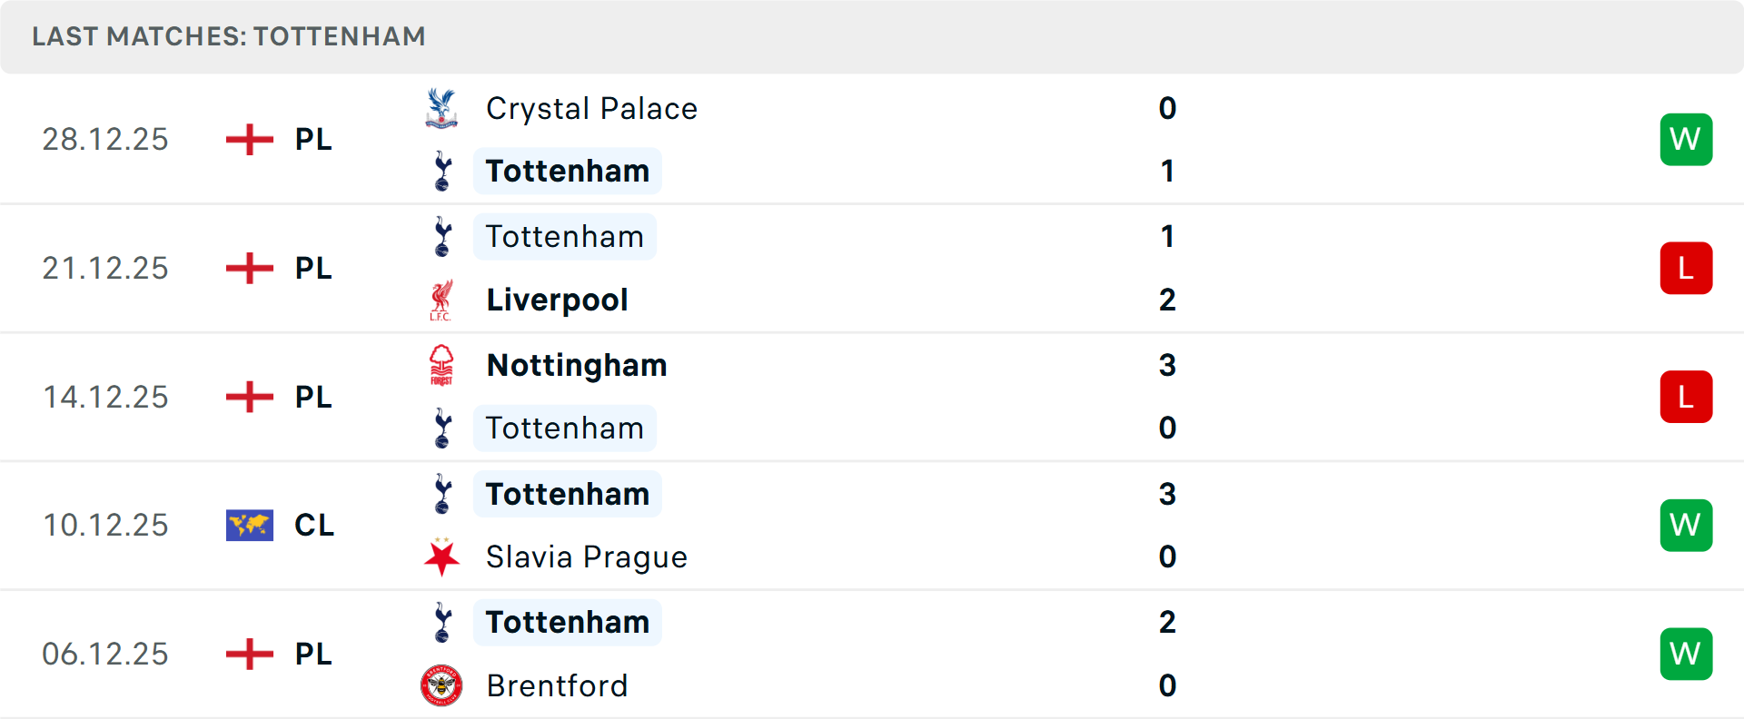Click the Crystal Palace club crest
Image resolution: width=1744 pixels, height=719 pixels.
coord(441,108)
